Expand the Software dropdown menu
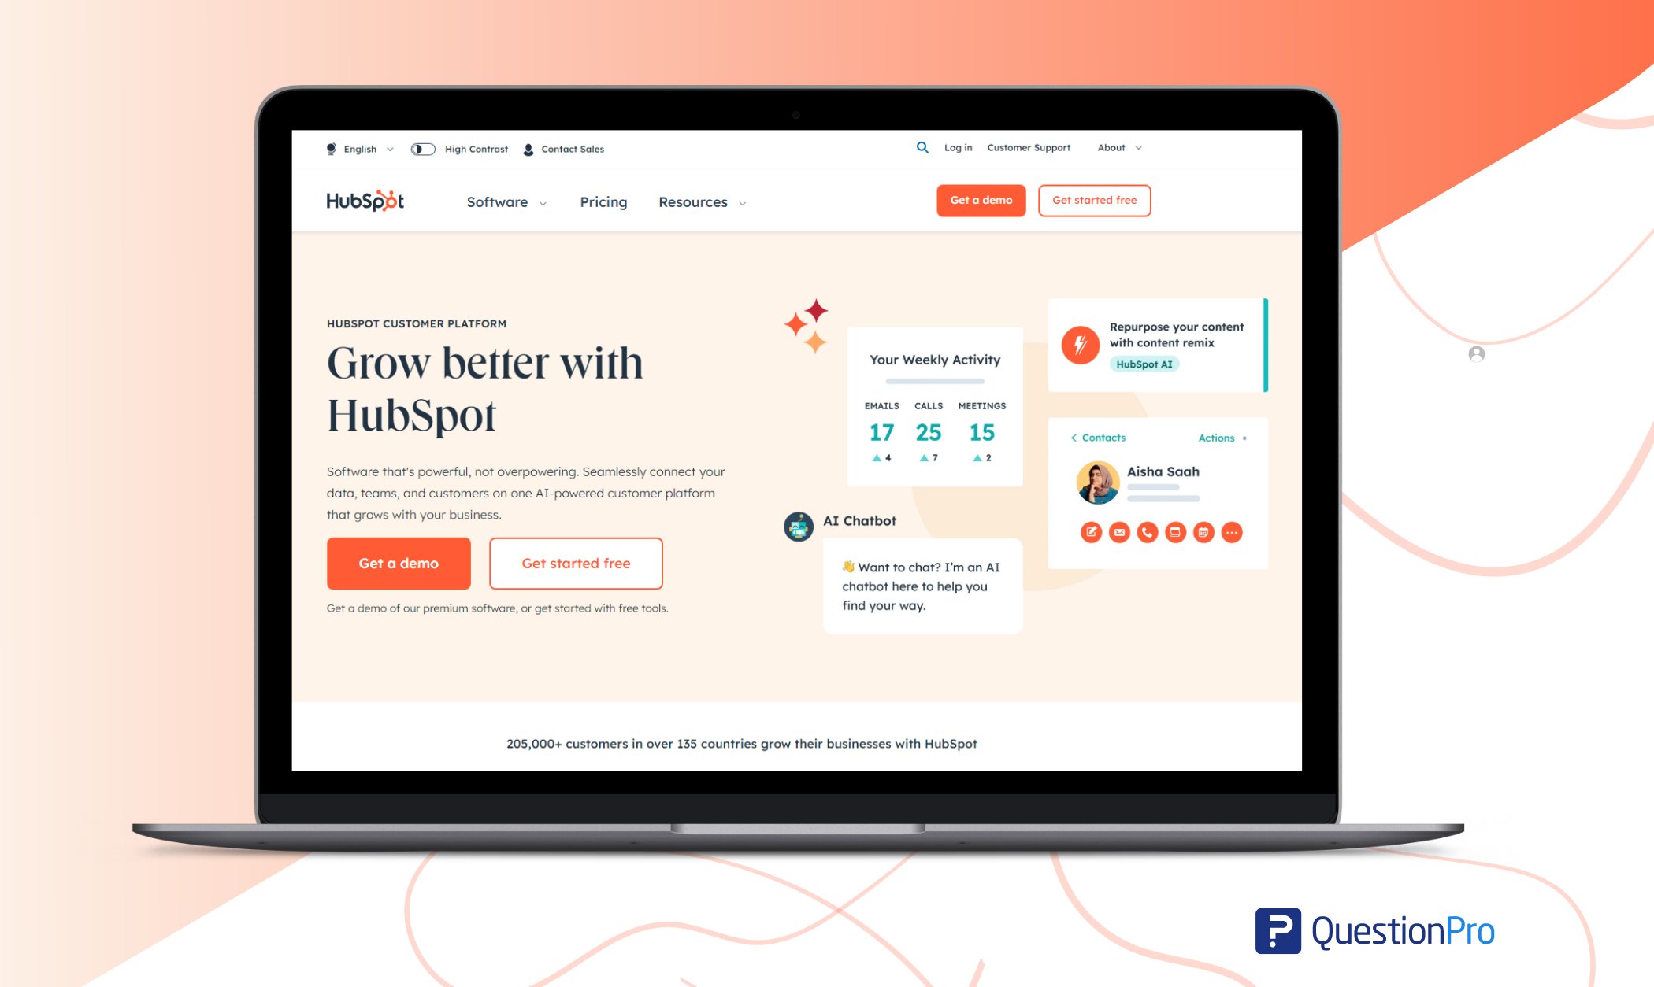Viewport: 1654px width, 987px height. 508,202
